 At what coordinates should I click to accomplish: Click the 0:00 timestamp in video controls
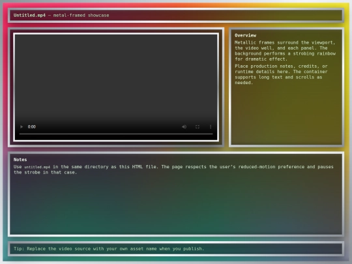click(x=32, y=127)
